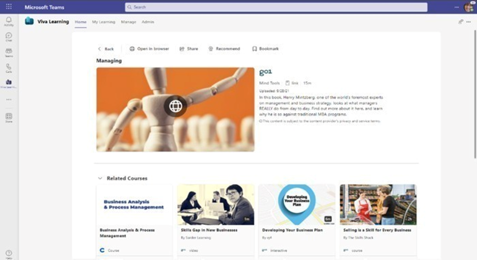Click the content provider privacy terms notice
Image resolution: width=477 pixels, height=260 pixels.
coord(320,121)
